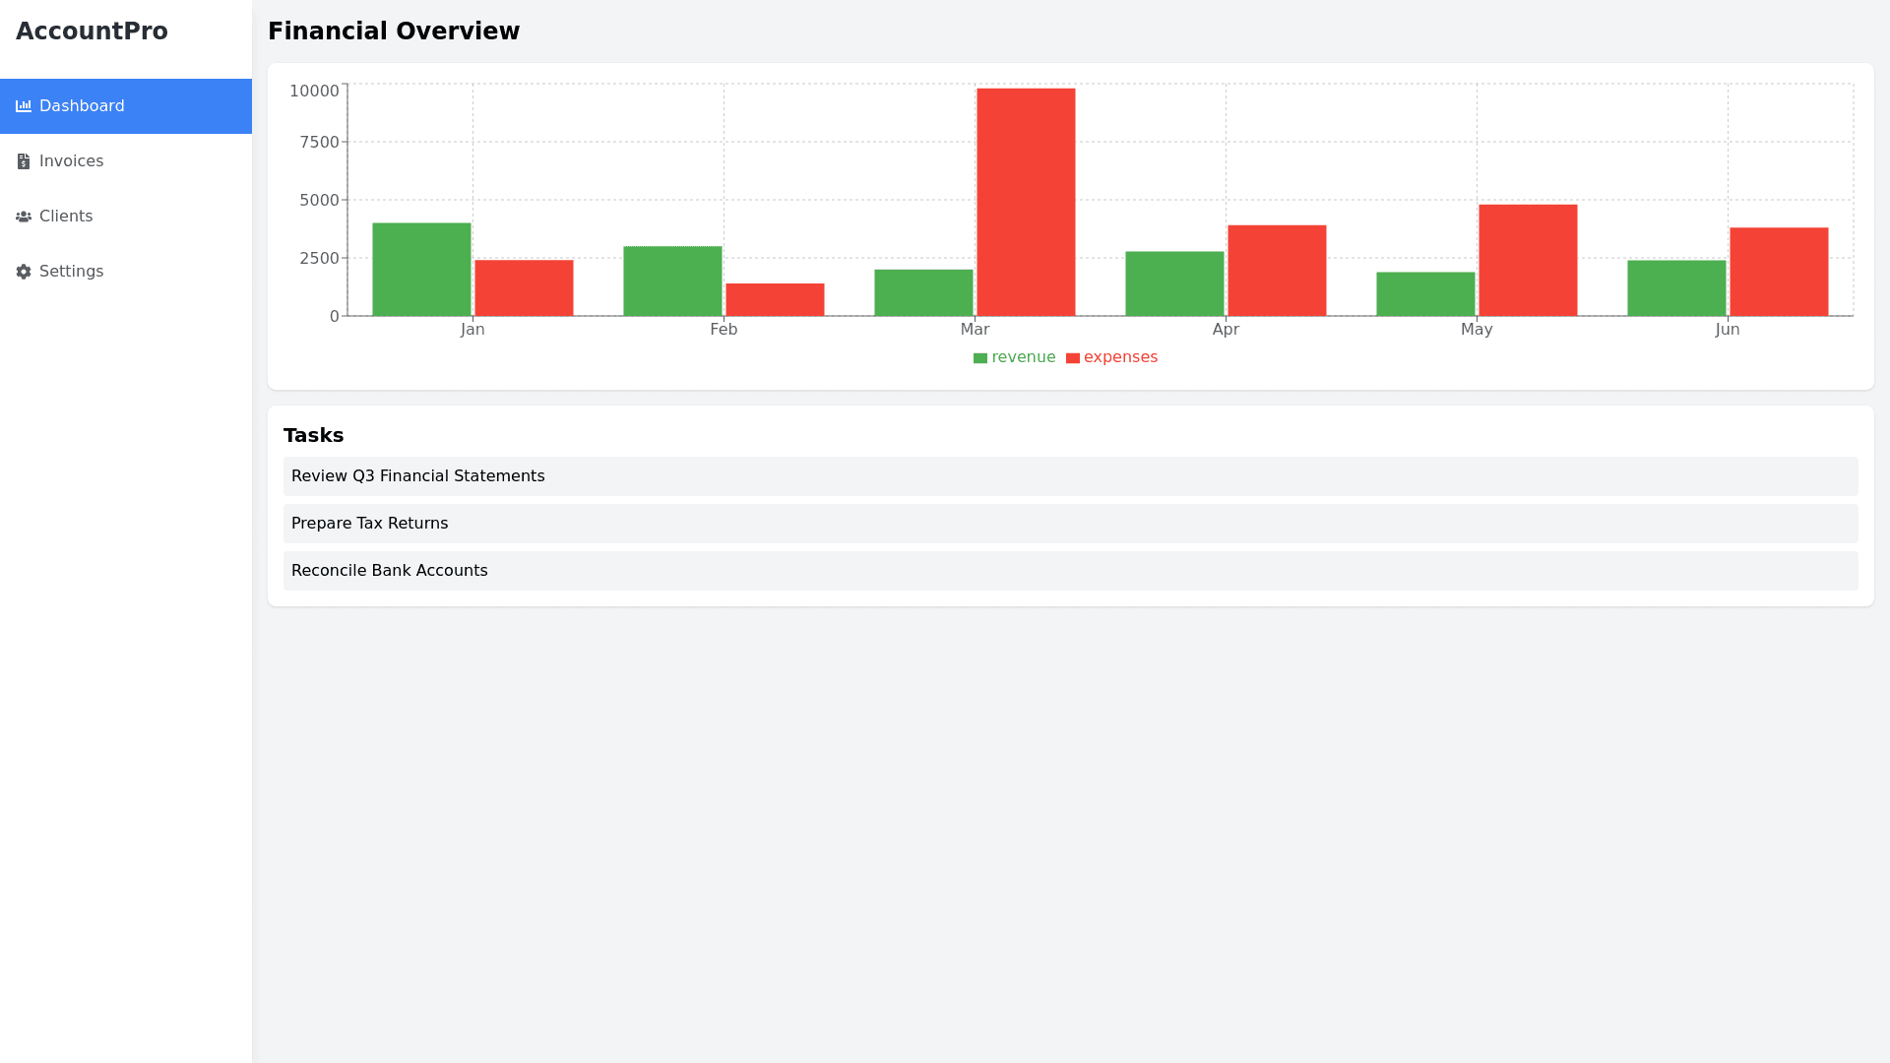Click the red expenses legend swatch
Viewport: 1890px width, 1063px height.
(x=1072, y=358)
